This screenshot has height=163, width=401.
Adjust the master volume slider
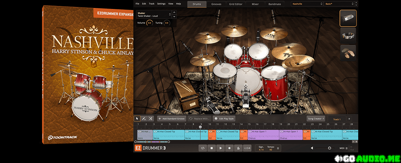[329, 148]
